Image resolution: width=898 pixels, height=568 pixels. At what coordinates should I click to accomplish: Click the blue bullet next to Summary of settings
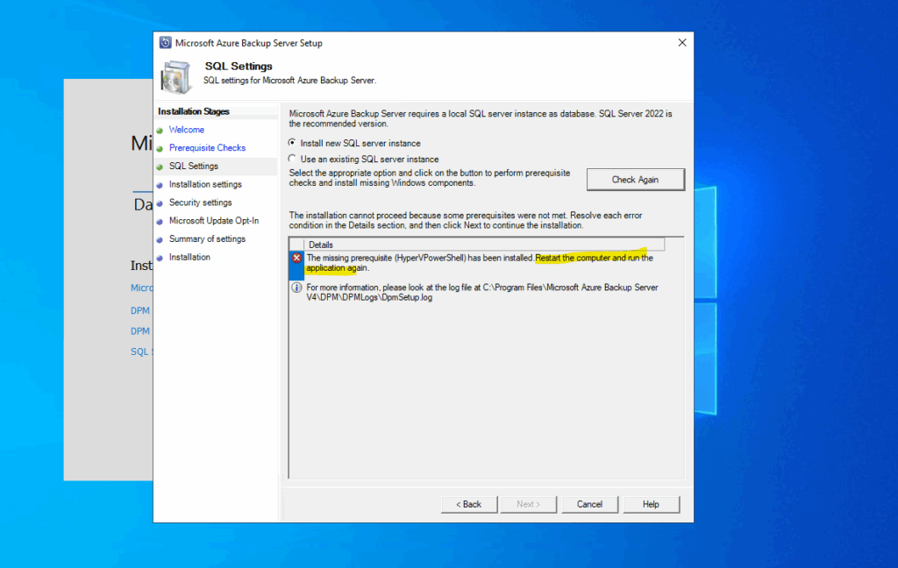point(160,240)
